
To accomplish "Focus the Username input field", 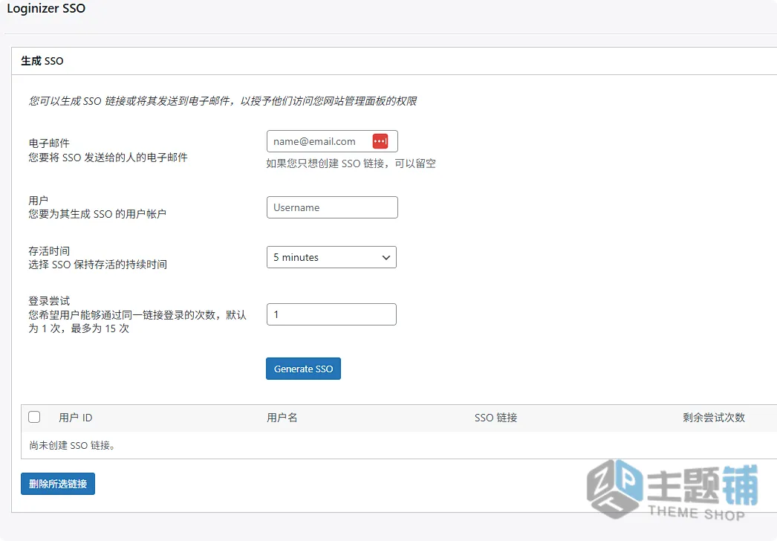I will (x=332, y=207).
